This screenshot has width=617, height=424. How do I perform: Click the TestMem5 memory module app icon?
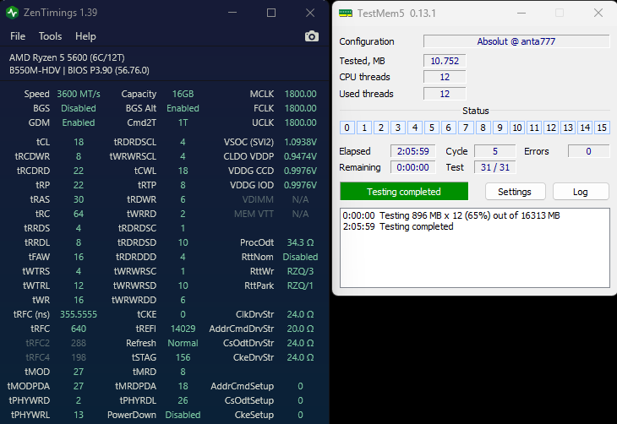[346, 14]
